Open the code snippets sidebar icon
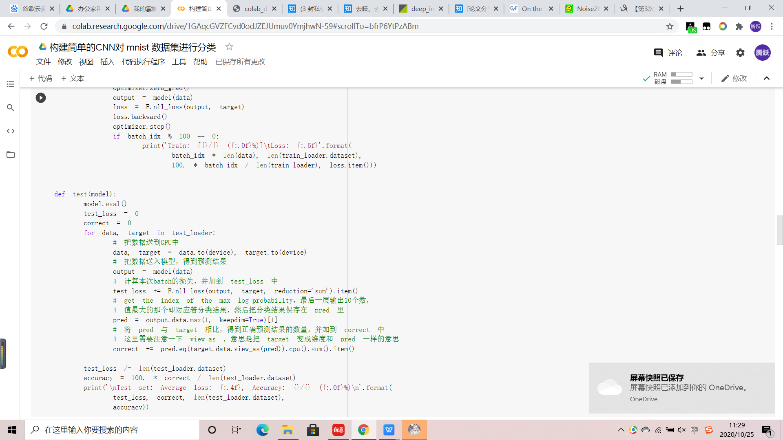The image size is (783, 440). pos(11,131)
